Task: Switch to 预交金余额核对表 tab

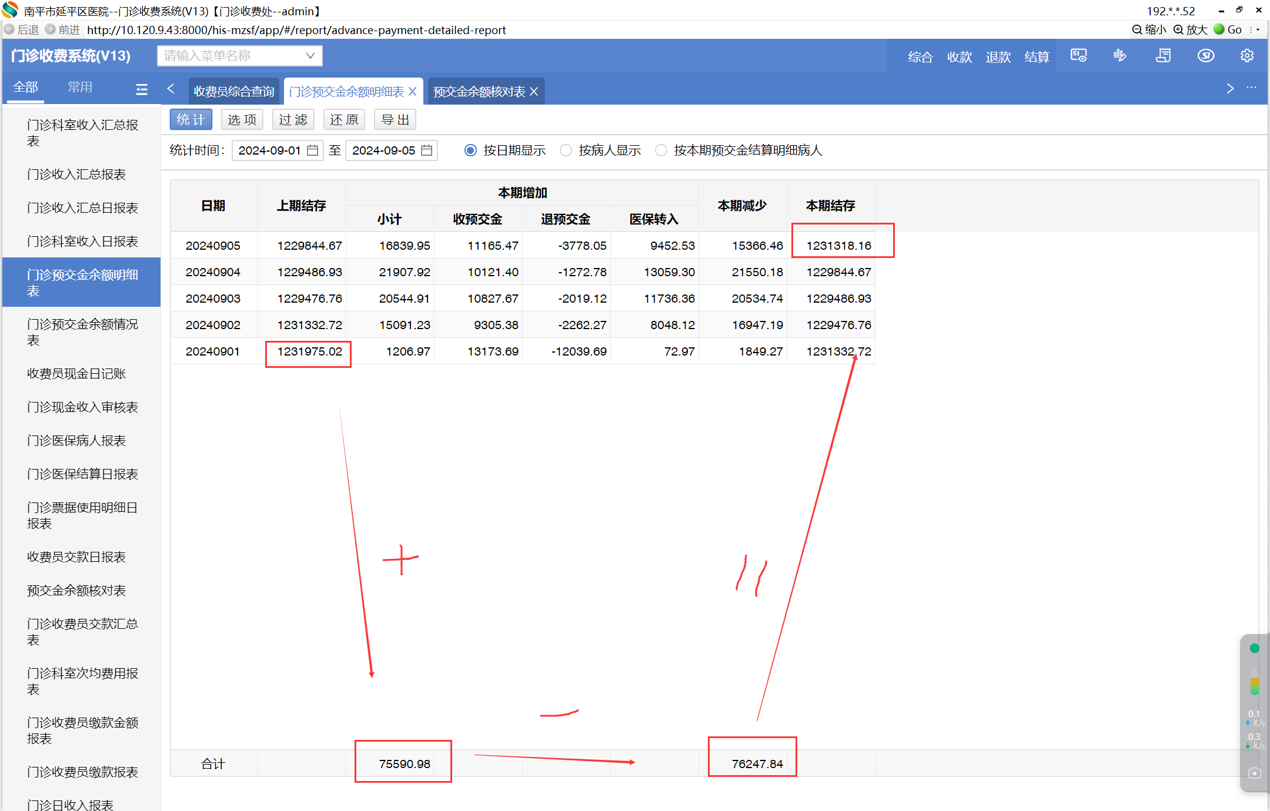Action: [479, 92]
